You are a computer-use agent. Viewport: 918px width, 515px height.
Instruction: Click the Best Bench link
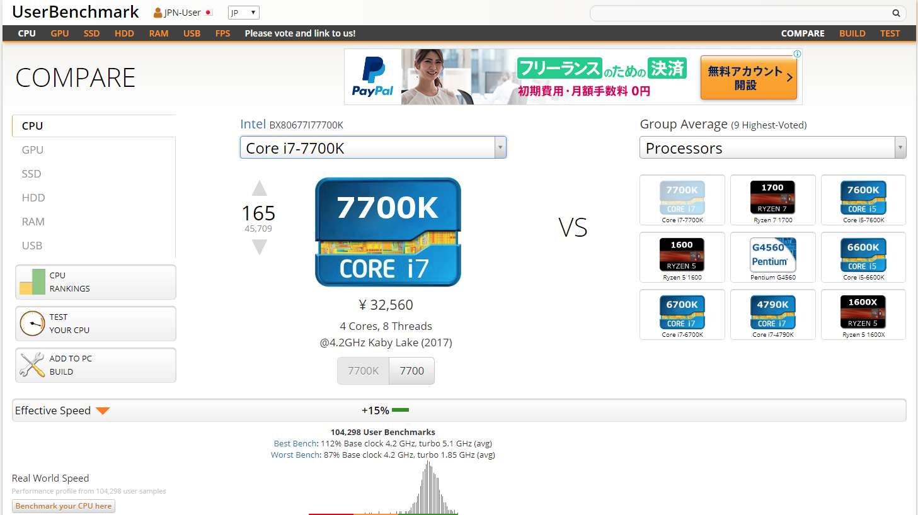tap(295, 444)
